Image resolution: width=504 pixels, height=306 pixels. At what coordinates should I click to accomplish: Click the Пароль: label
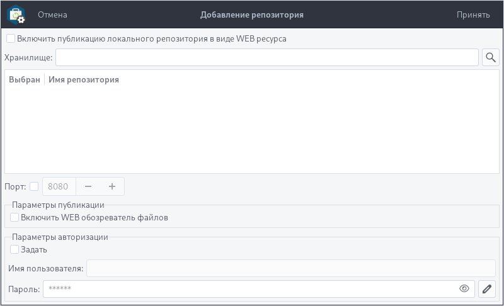[x=24, y=289]
